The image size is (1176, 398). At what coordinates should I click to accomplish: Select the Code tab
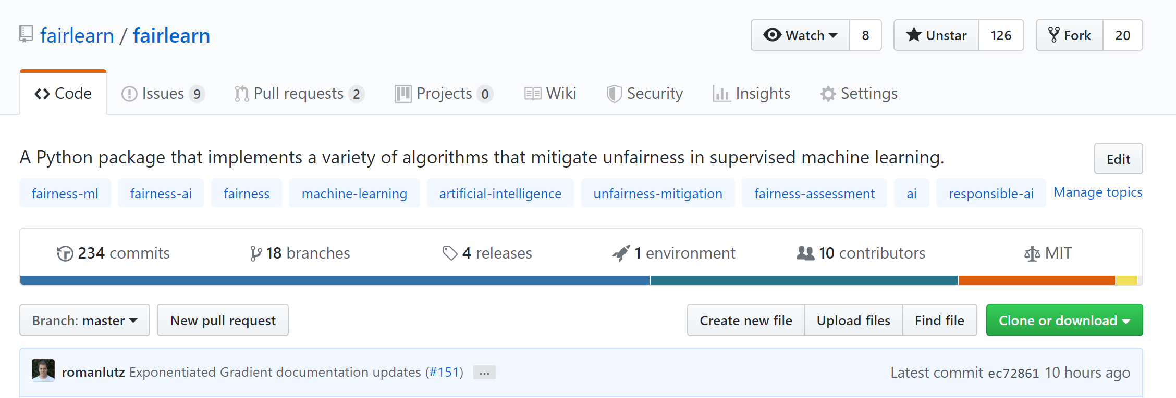(63, 94)
